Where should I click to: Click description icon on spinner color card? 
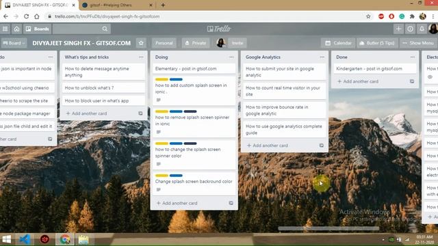(x=158, y=164)
